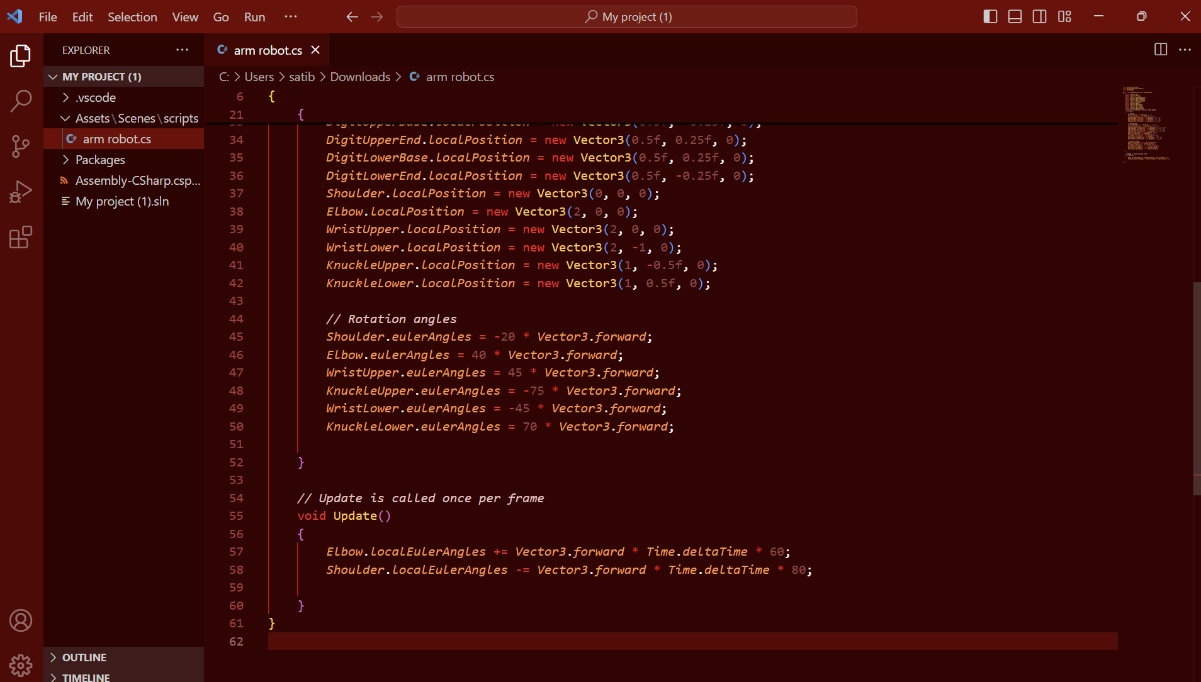This screenshot has height=682, width=1201.
Task: Open the Explorer view in activity bar
Action: point(21,56)
